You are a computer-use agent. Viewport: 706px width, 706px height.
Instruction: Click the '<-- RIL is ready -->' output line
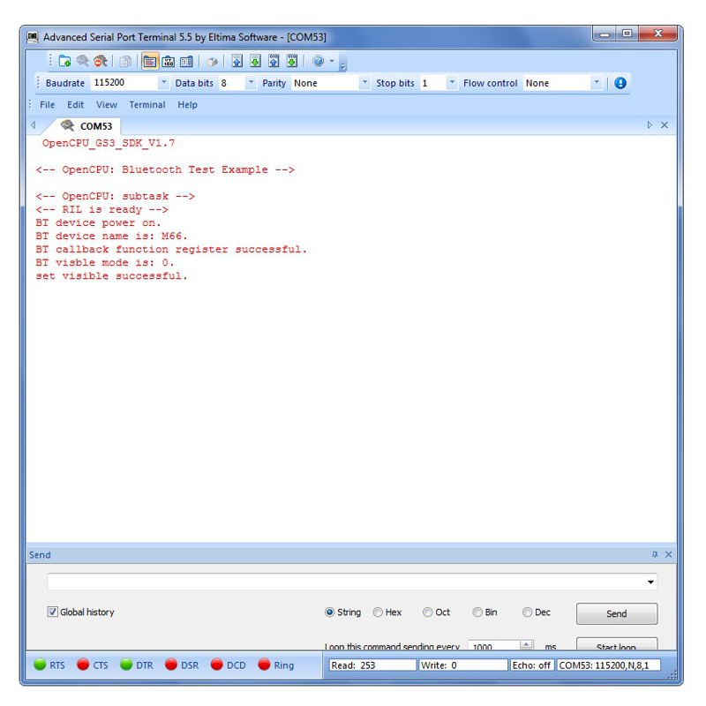tap(101, 209)
